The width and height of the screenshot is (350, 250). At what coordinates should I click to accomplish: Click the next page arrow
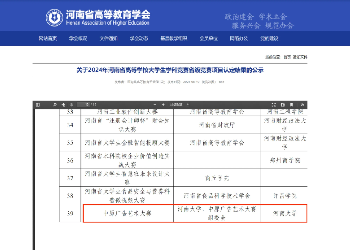pyautogui.click(x=71, y=104)
